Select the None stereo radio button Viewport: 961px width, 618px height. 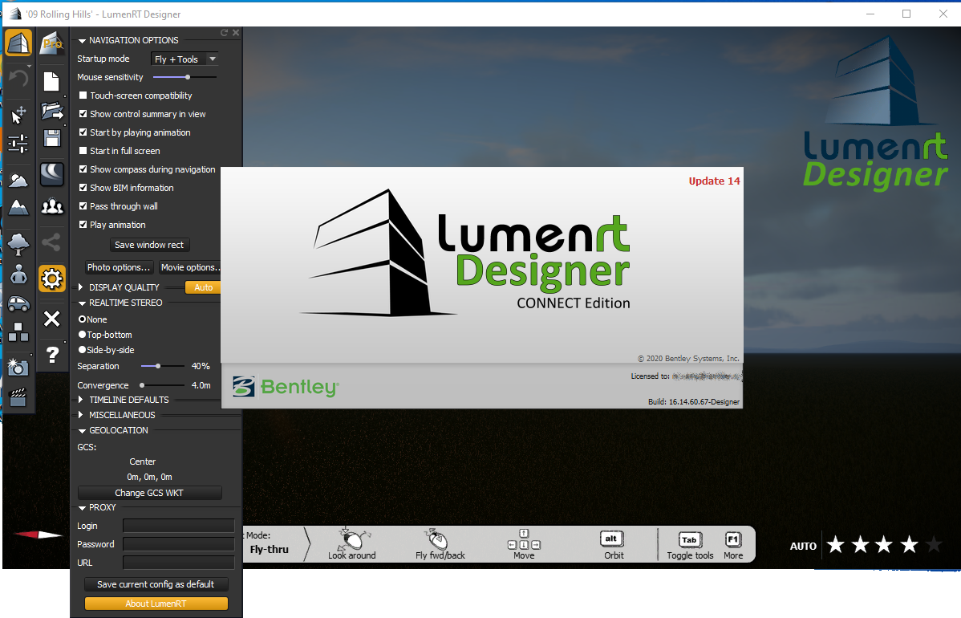(82, 319)
